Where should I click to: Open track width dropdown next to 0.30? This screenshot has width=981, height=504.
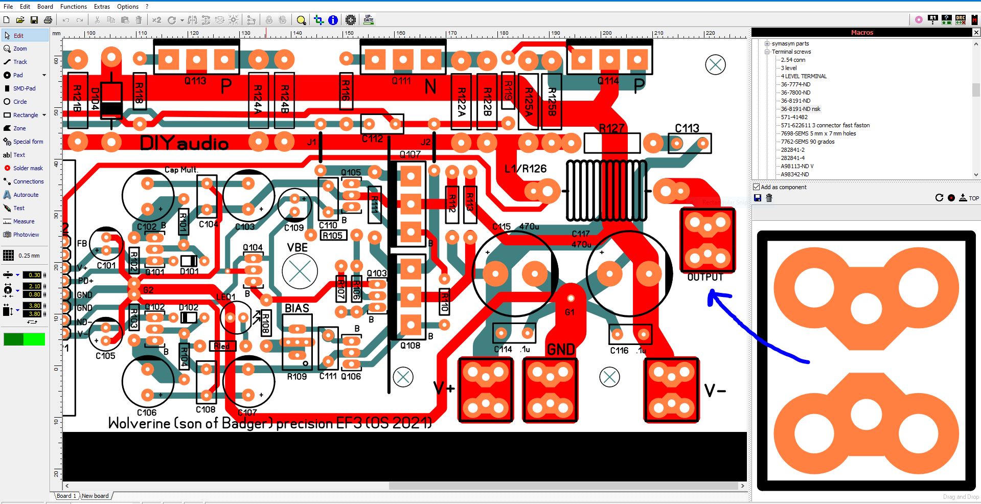coord(17,275)
